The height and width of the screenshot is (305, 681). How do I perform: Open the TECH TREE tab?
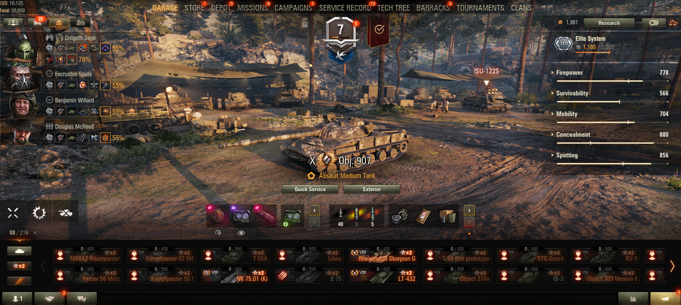point(393,8)
